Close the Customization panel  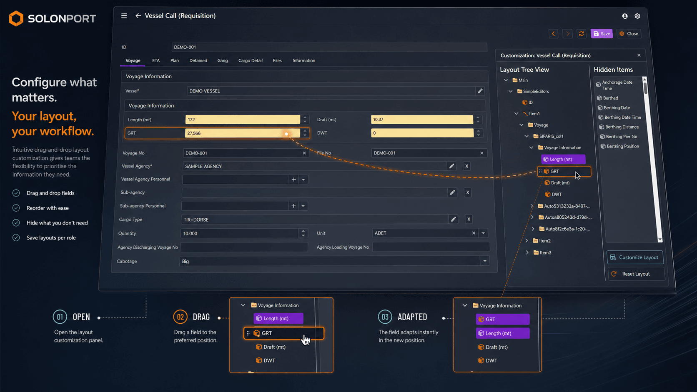pyautogui.click(x=639, y=55)
